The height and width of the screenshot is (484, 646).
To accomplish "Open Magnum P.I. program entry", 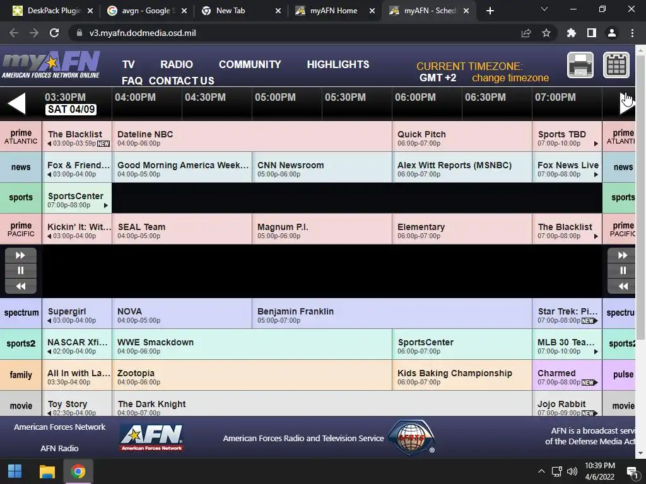I will 322,229.
